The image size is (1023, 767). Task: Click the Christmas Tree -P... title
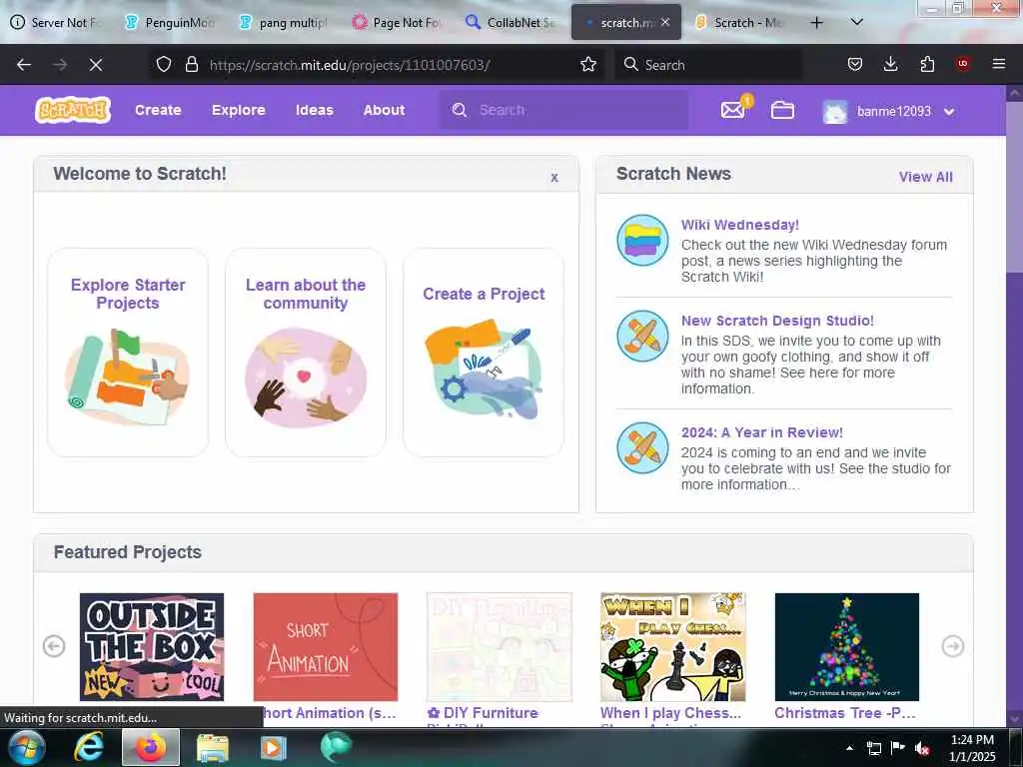(845, 713)
